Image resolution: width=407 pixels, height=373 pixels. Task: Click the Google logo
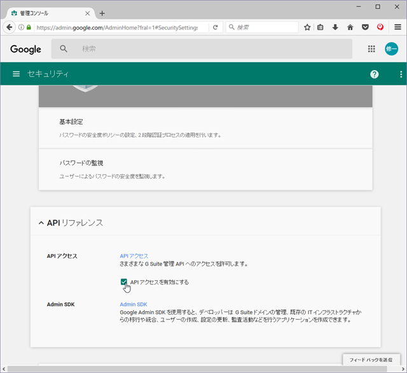point(25,49)
